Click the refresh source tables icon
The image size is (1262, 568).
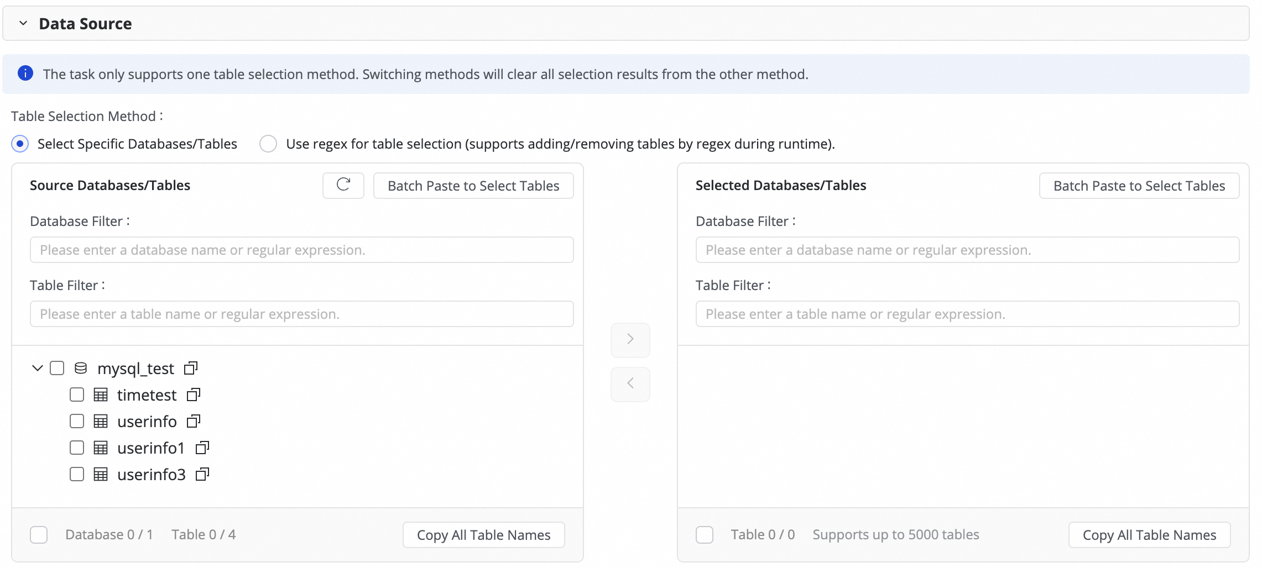click(x=343, y=185)
